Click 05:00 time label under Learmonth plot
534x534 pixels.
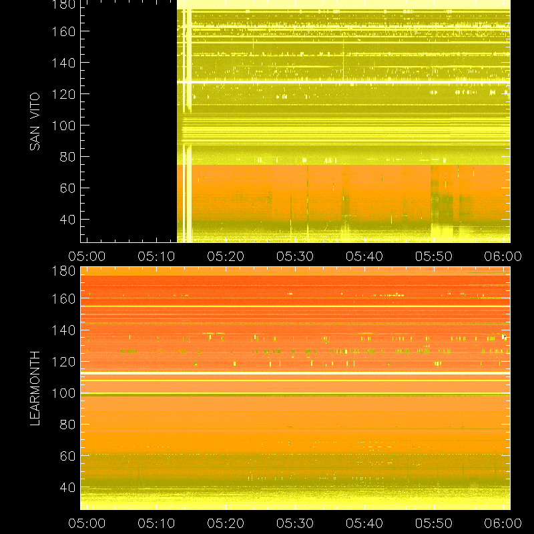pyautogui.click(x=87, y=523)
